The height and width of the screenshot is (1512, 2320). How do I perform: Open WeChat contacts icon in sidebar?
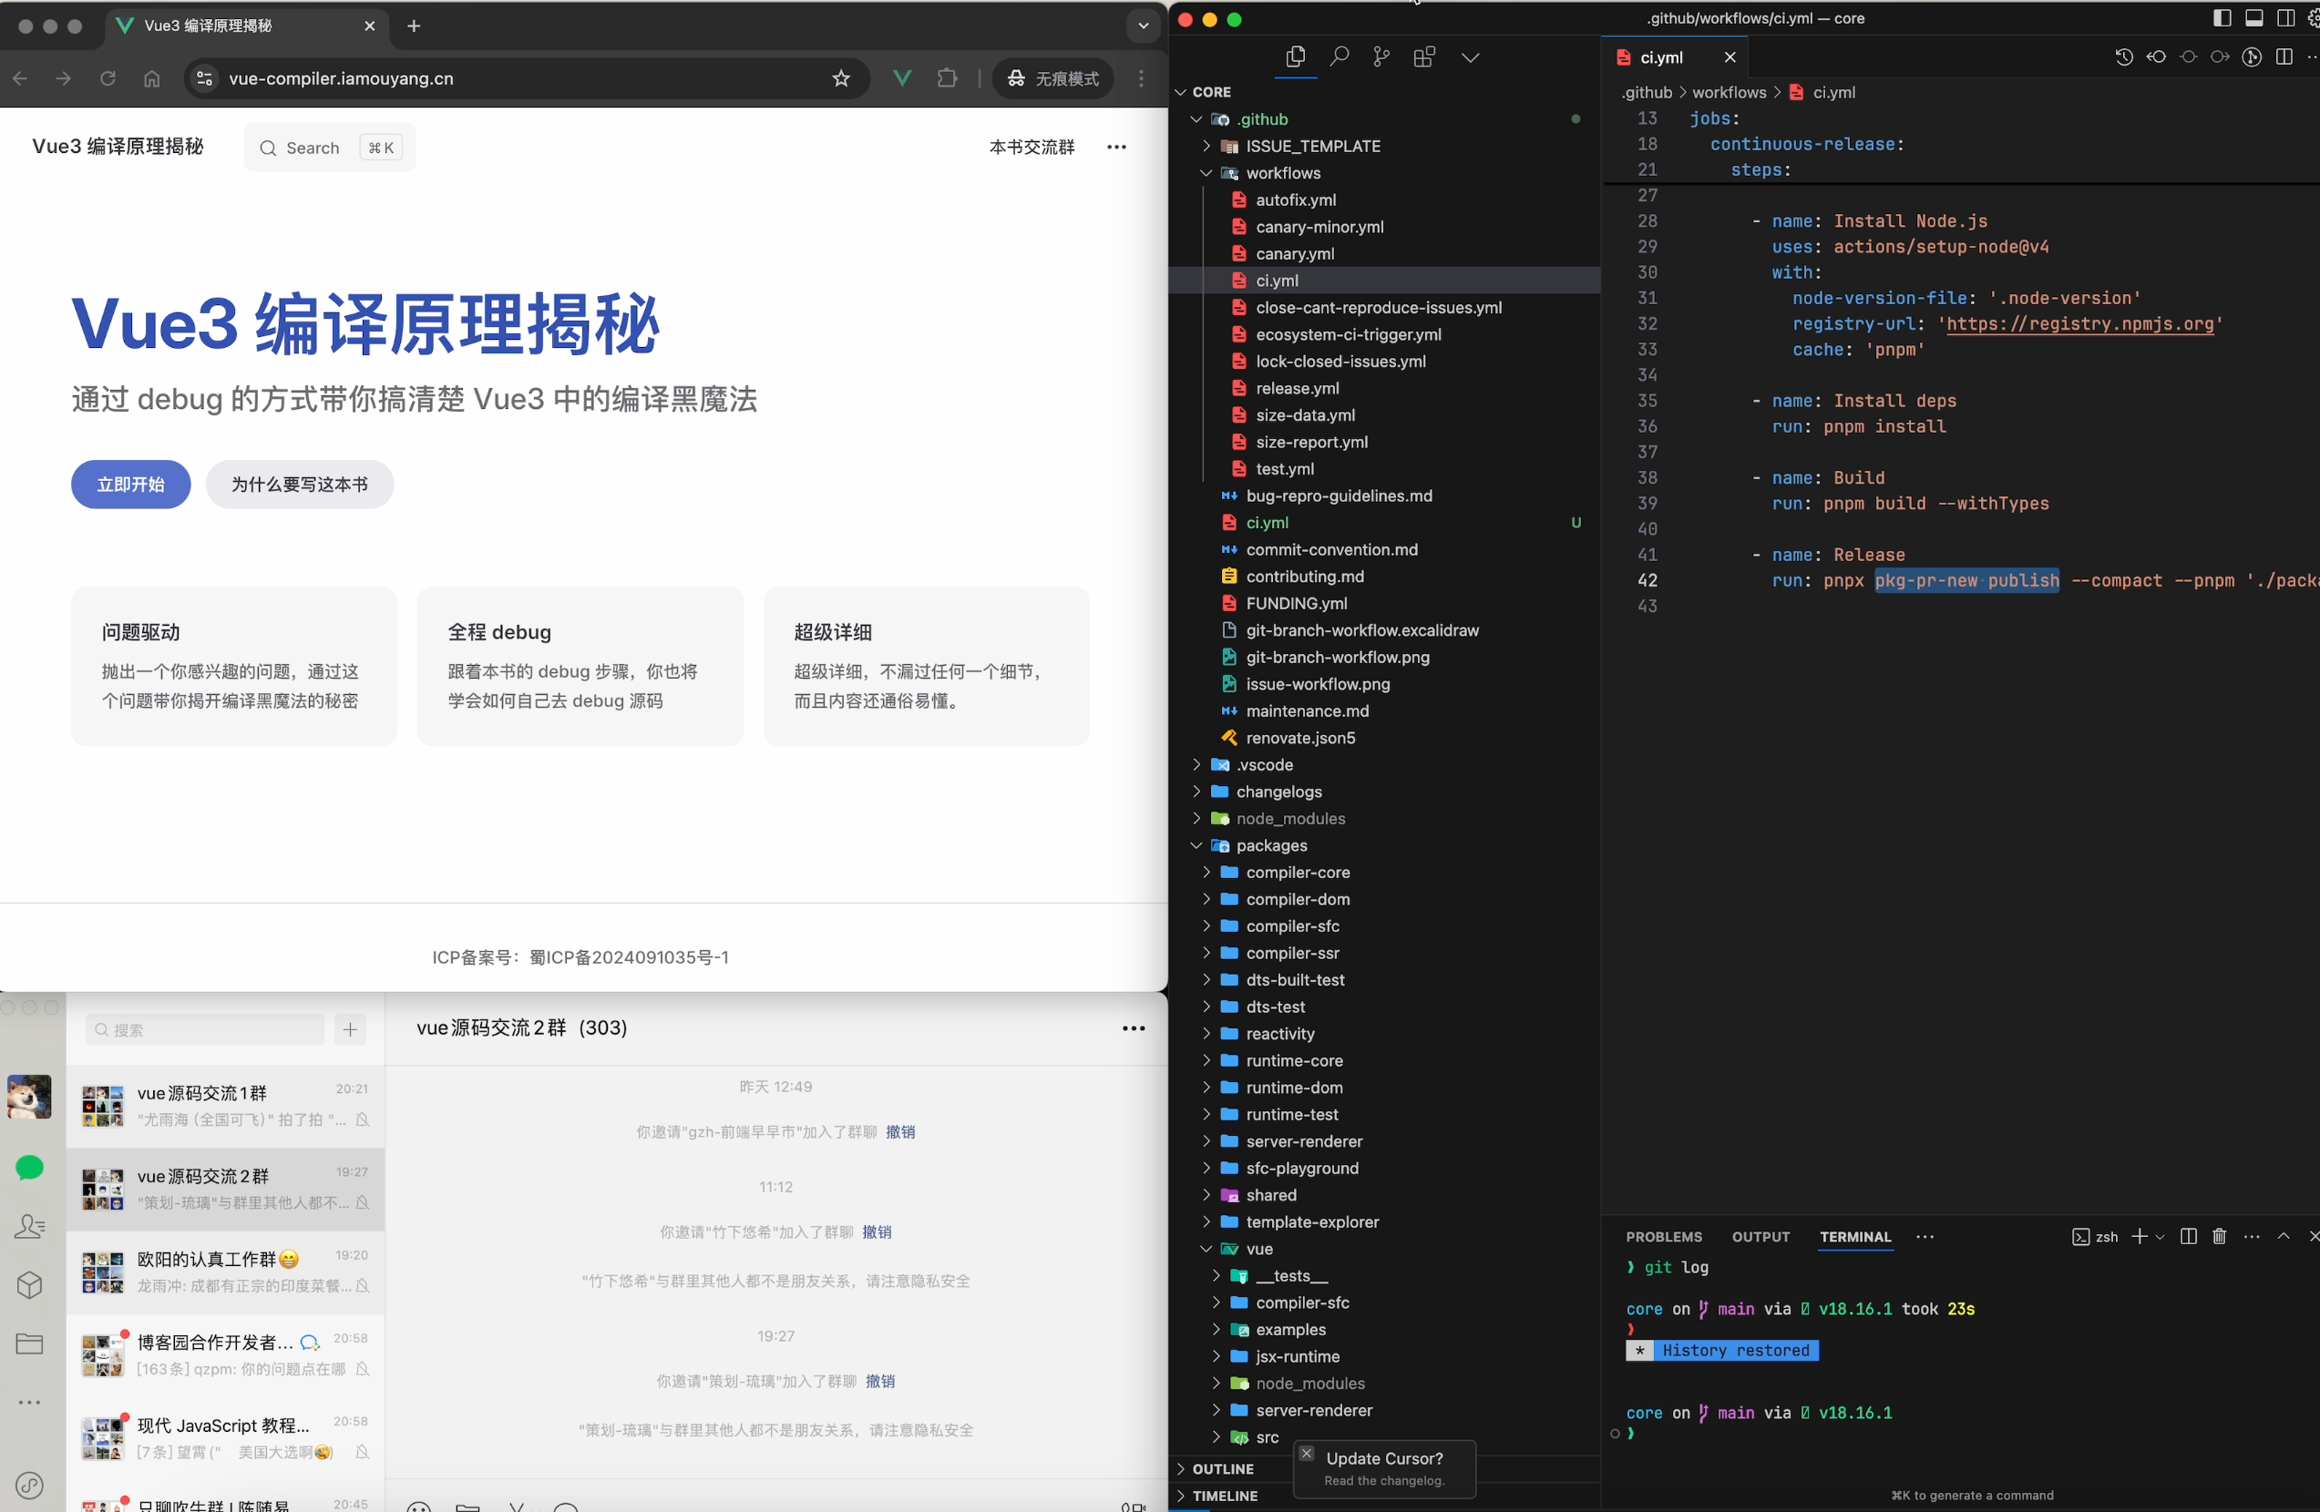(29, 1227)
